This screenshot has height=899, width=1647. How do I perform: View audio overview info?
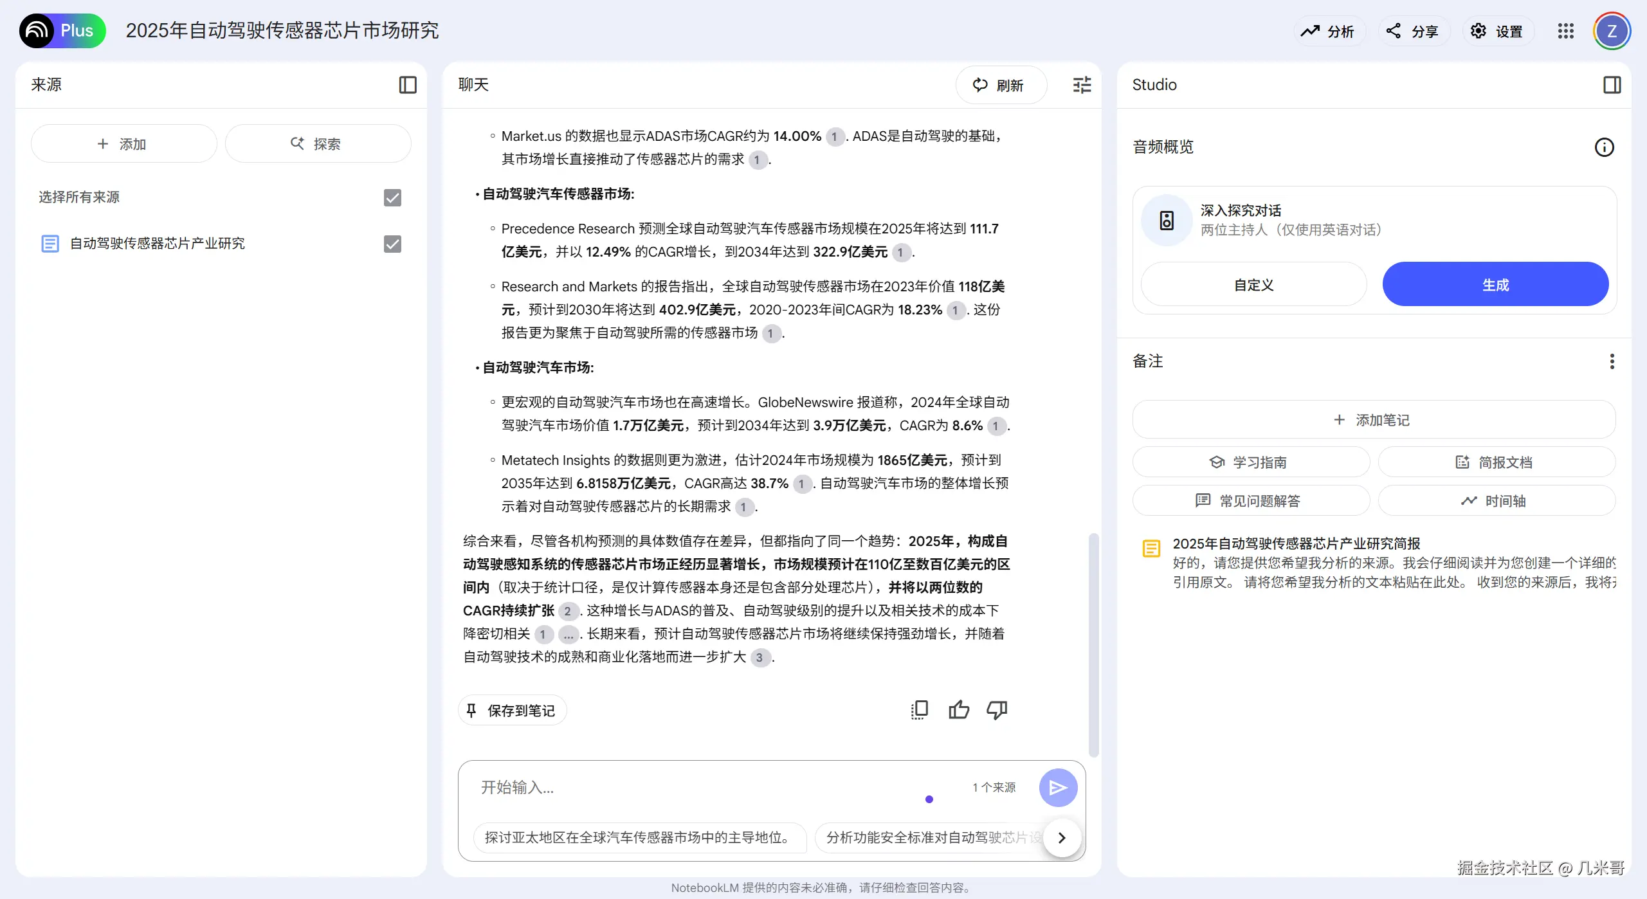1604,147
